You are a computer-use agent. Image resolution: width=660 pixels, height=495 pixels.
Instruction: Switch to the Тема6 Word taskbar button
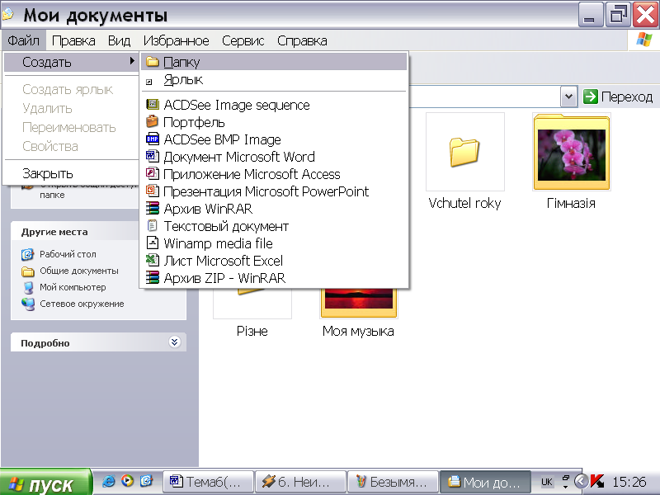[x=208, y=481]
